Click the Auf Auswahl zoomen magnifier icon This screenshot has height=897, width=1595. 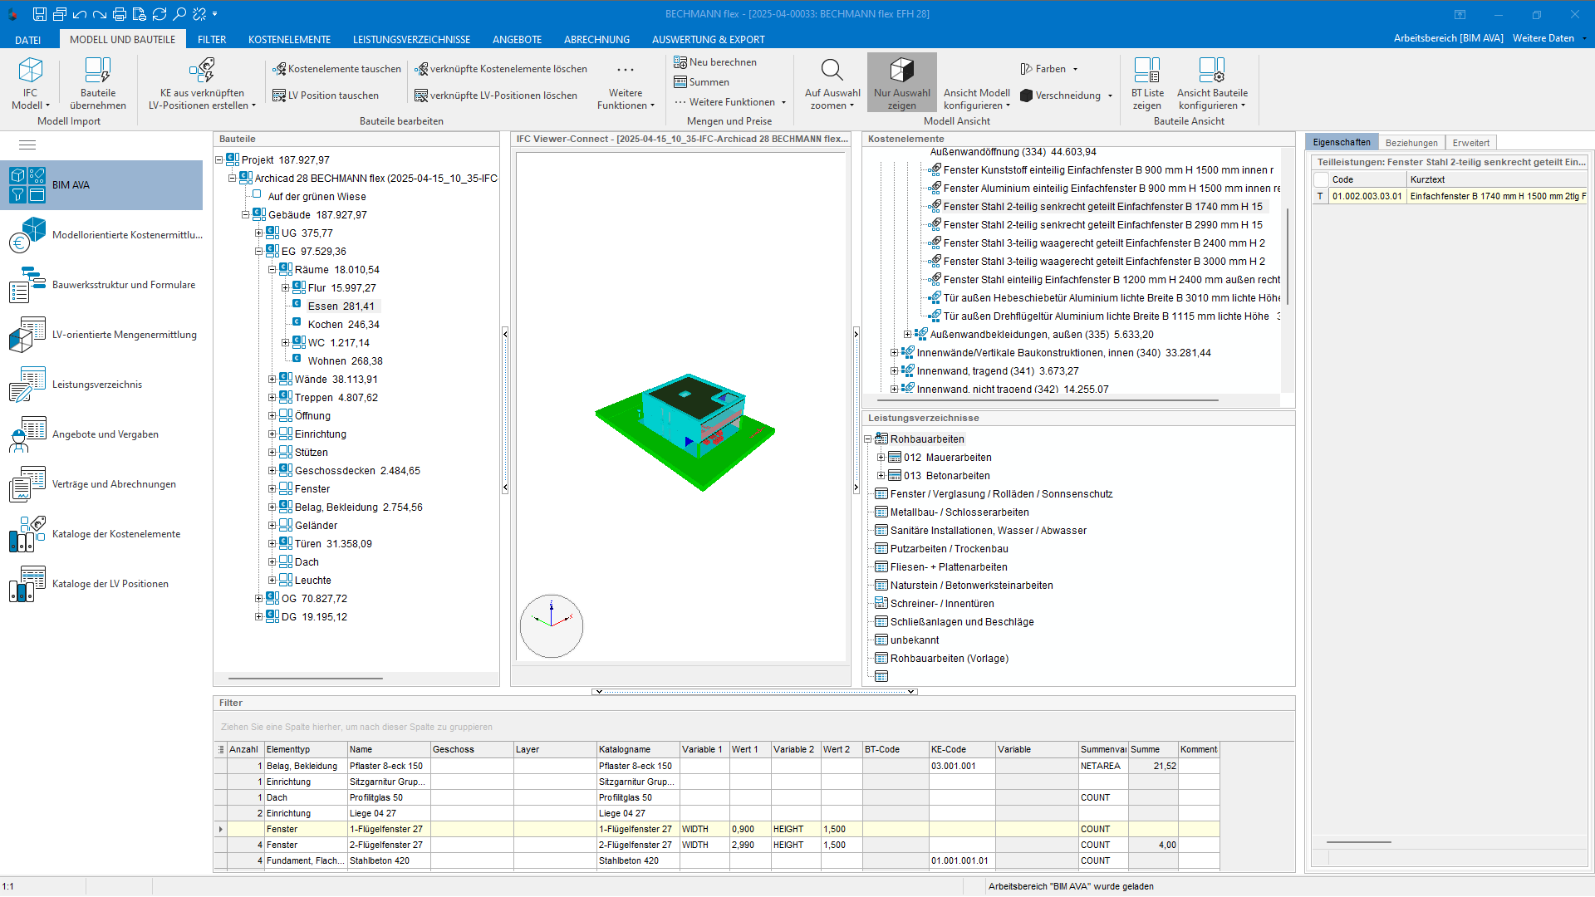point(832,70)
